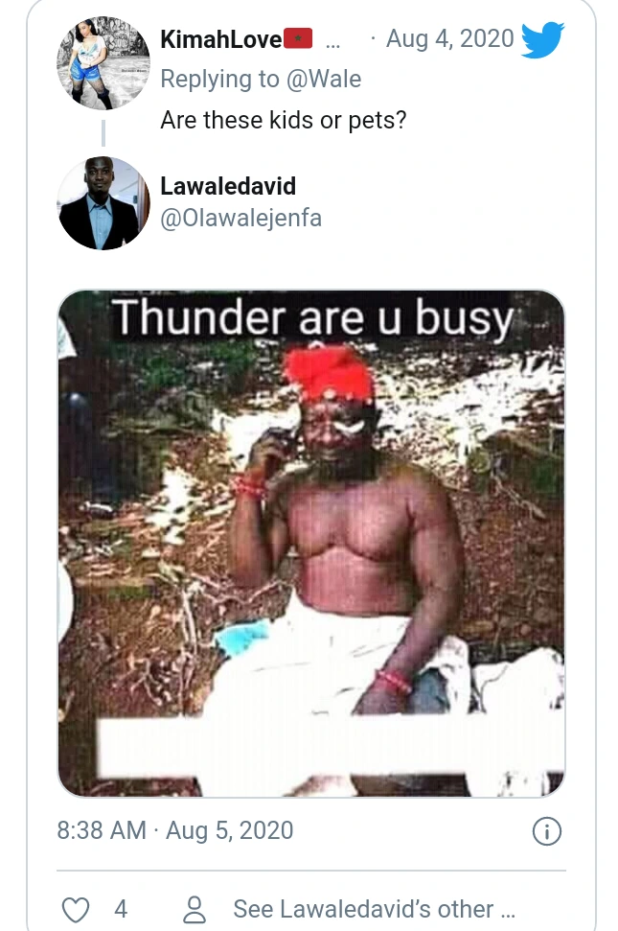This screenshot has width=618, height=931.
Task: Click the Replying to label
Action: (x=220, y=79)
